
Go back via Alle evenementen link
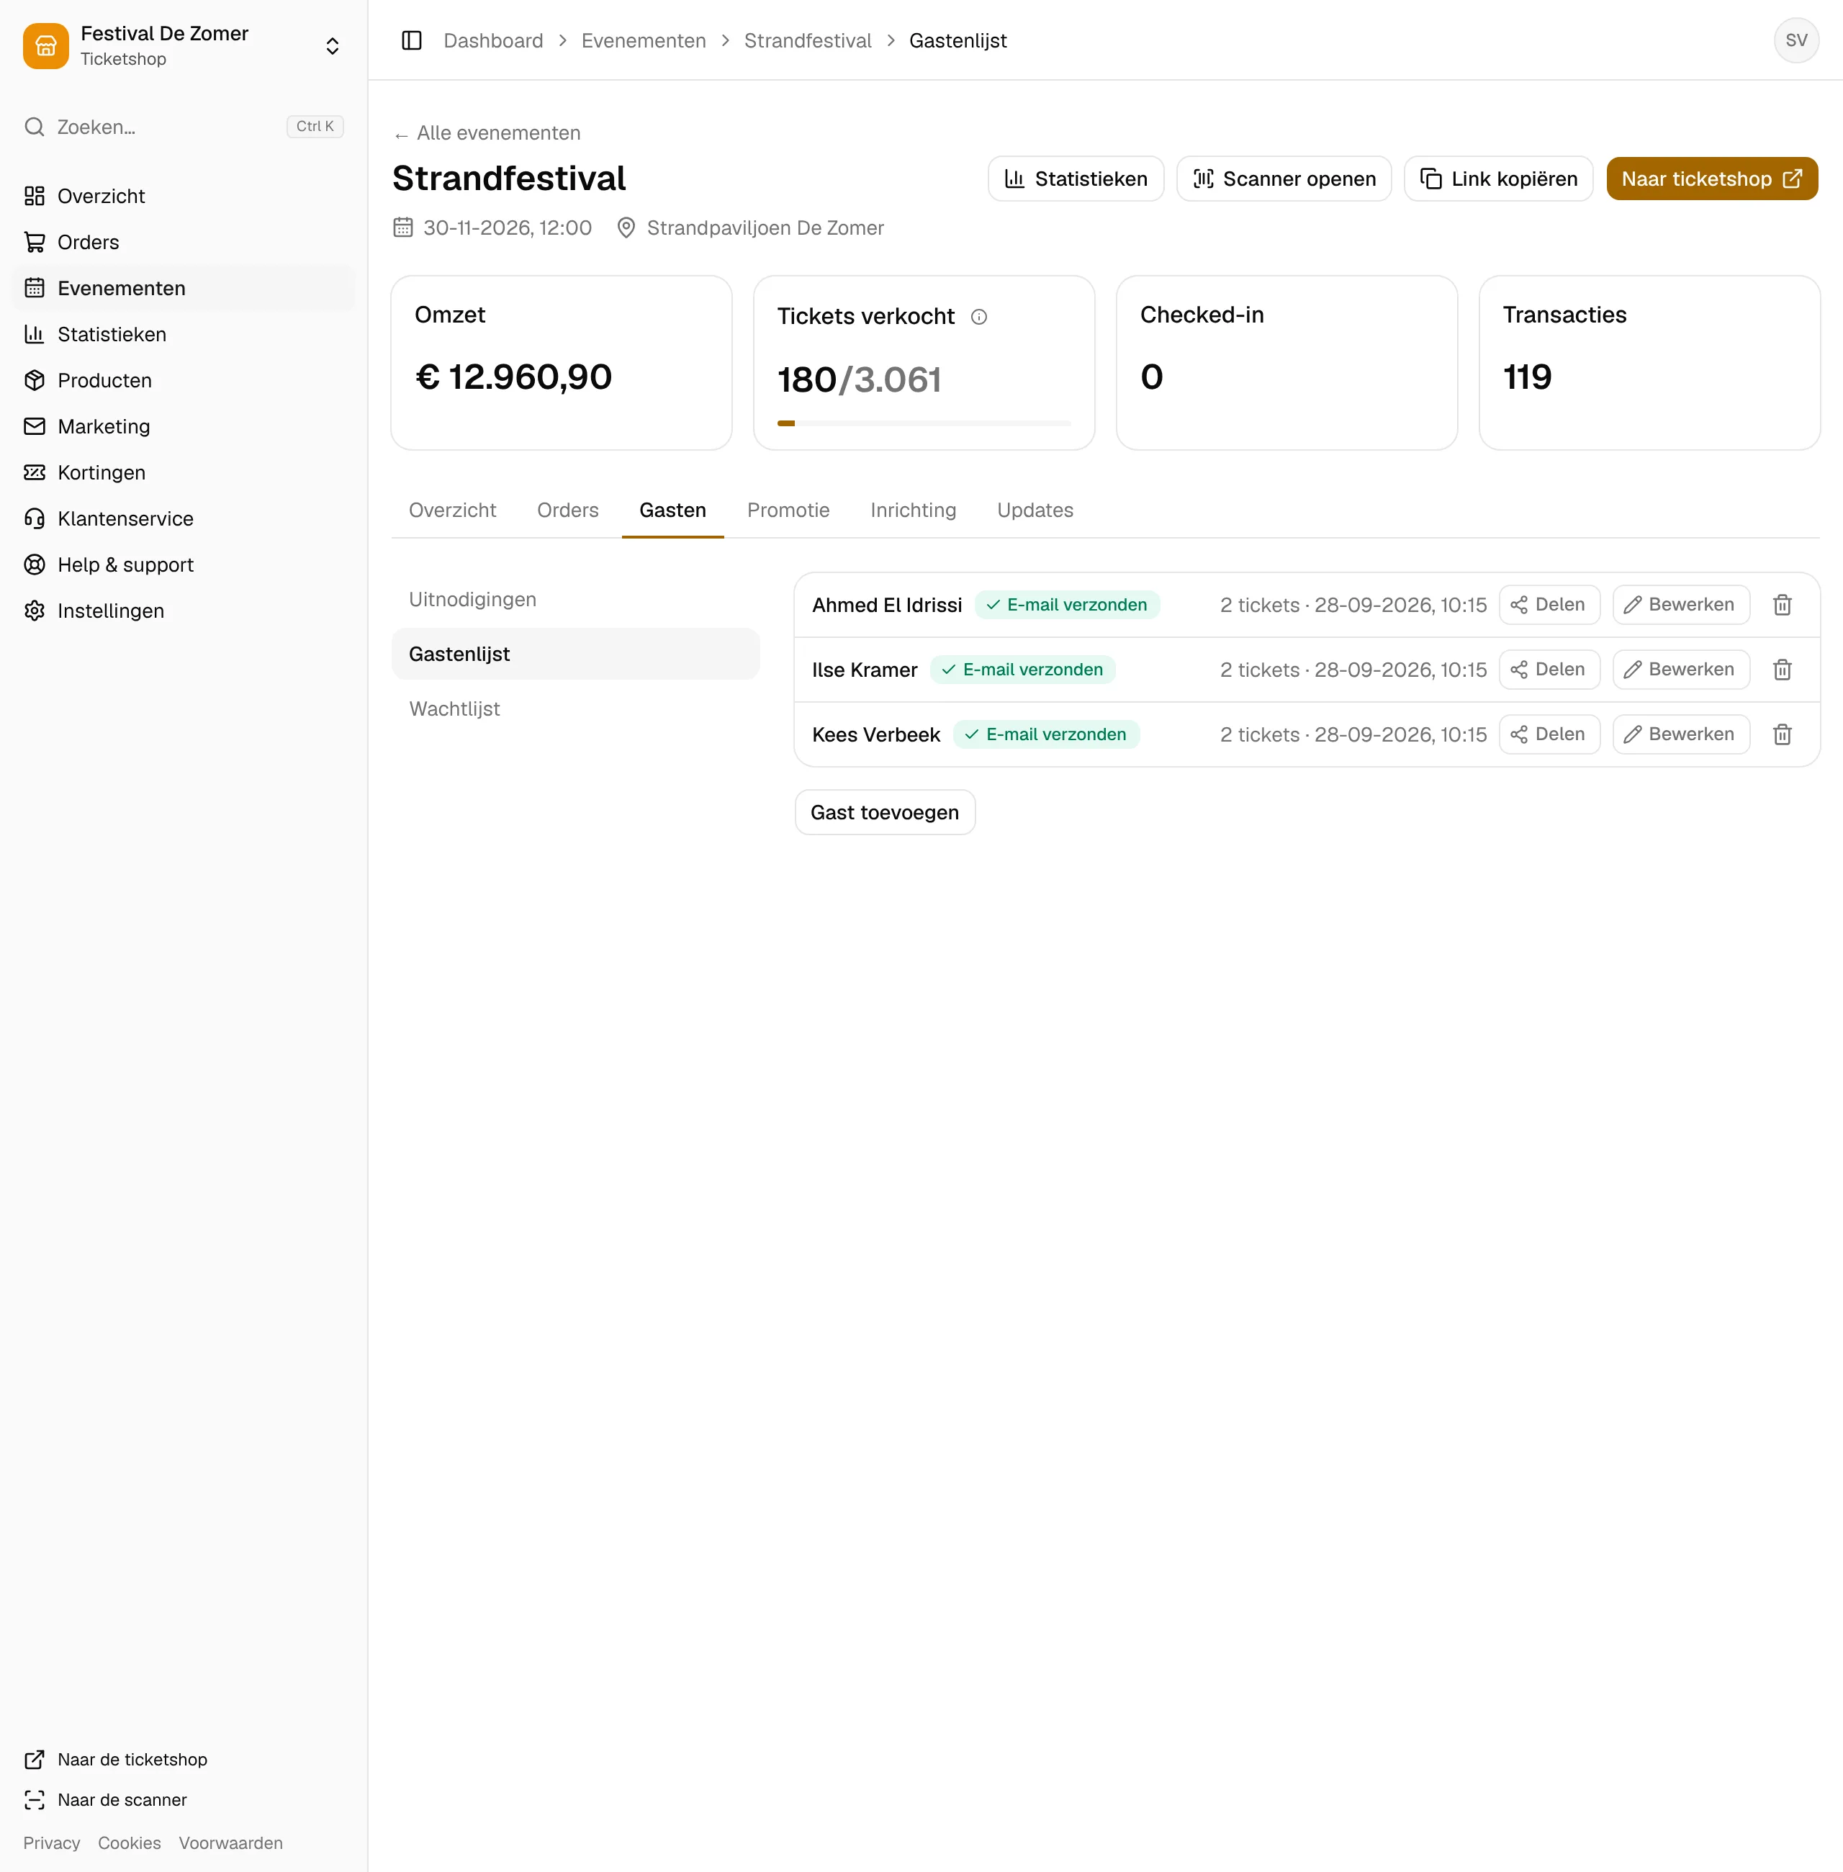point(487,134)
